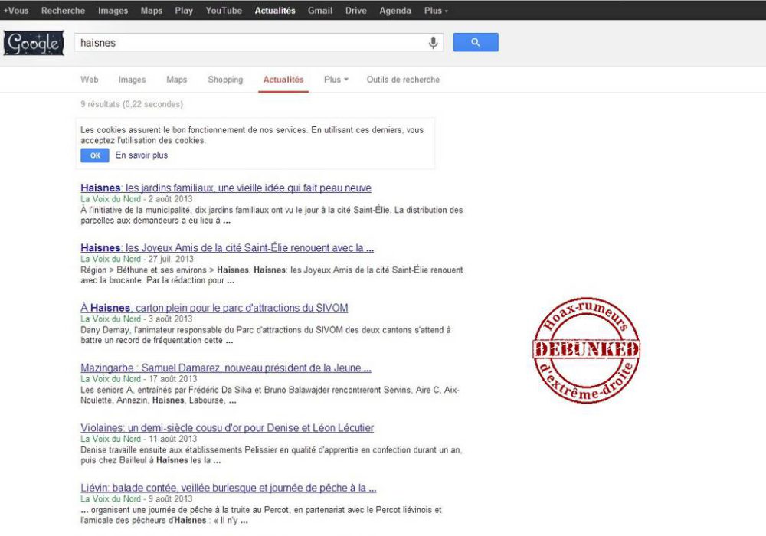Accept cookies with the OK button
Image resolution: width=766 pixels, height=536 pixels.
click(95, 155)
